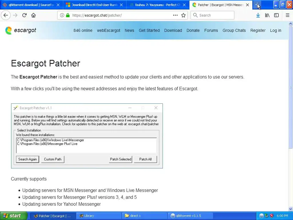Screen dimensions: 293x220
Task: Click the qBittorrent system tray icon
Action: coord(261,216)
